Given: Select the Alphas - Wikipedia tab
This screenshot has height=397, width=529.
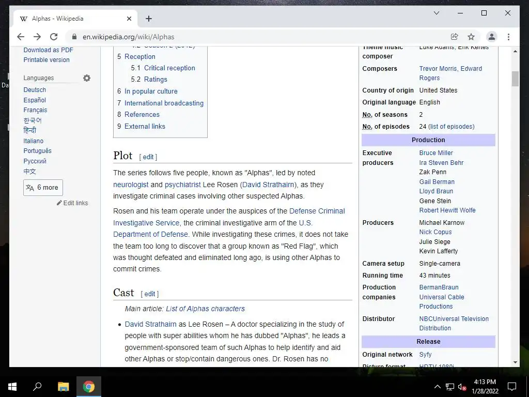Looking at the screenshot, I should click(x=75, y=19).
